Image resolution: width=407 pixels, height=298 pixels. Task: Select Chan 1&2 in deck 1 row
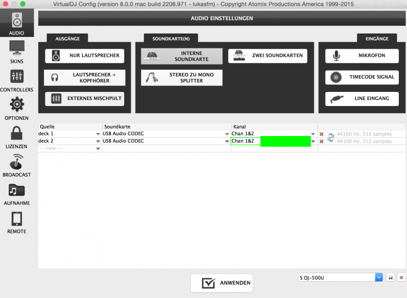(243, 134)
